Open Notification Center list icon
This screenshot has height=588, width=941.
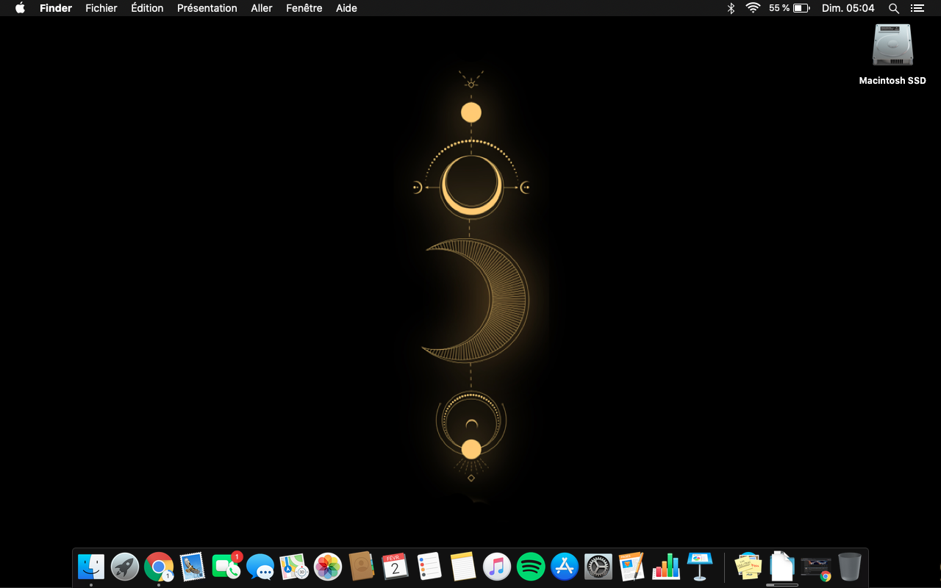click(917, 8)
